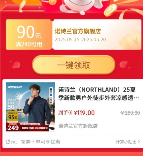
Task: Click the 提示：领券下单可享优惠 hint text
Action: [33, 142]
